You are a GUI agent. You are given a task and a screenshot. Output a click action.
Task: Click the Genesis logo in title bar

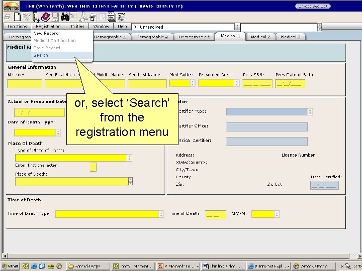click(11, 6)
